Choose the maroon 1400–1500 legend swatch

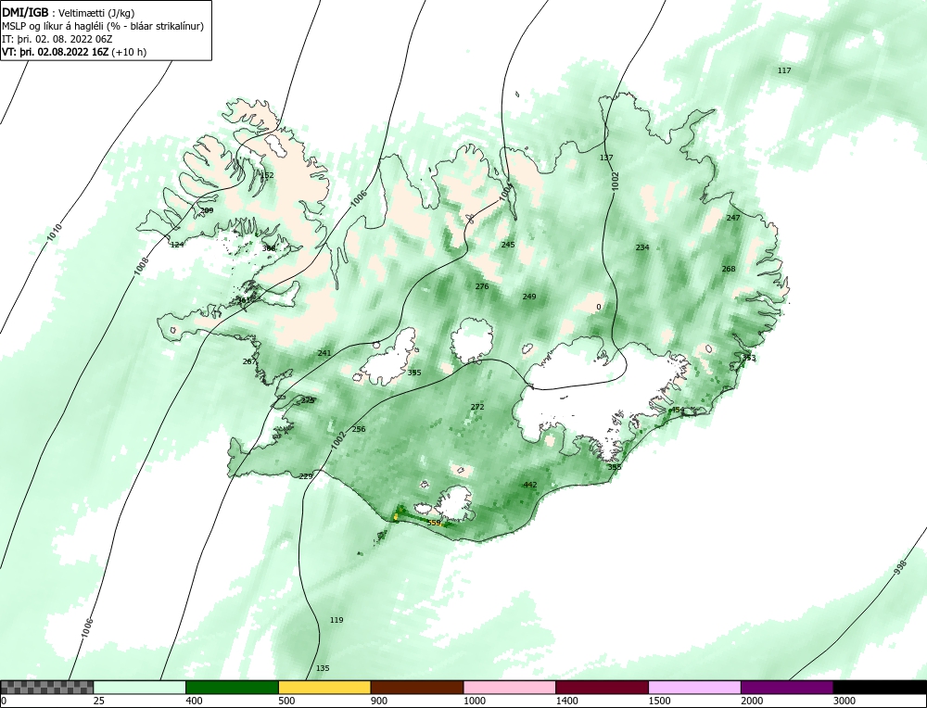tap(602, 687)
